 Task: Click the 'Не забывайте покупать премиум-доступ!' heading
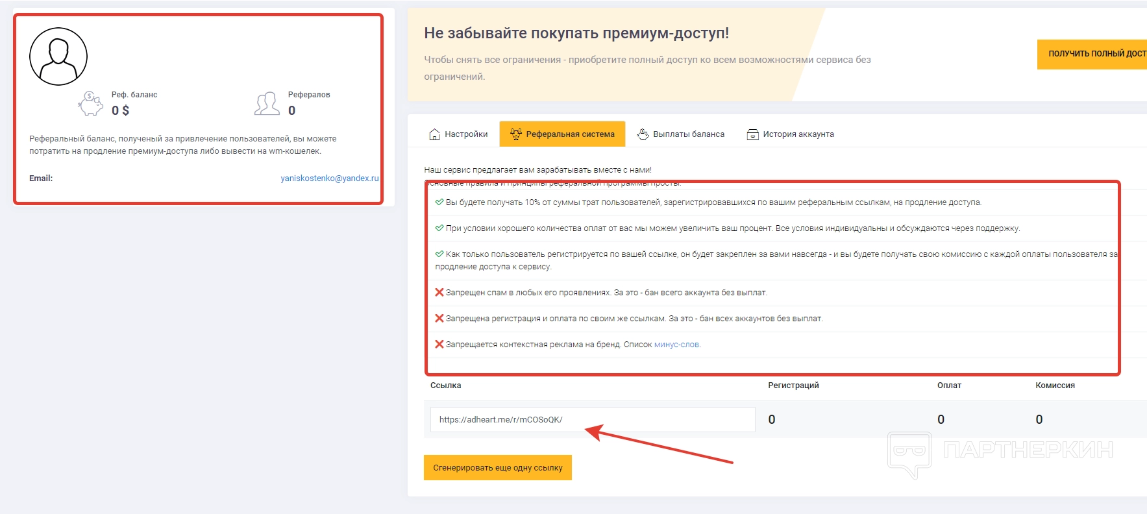click(576, 33)
